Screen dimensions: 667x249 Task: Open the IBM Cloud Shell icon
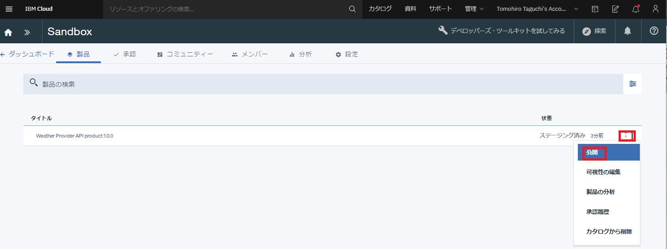click(595, 9)
